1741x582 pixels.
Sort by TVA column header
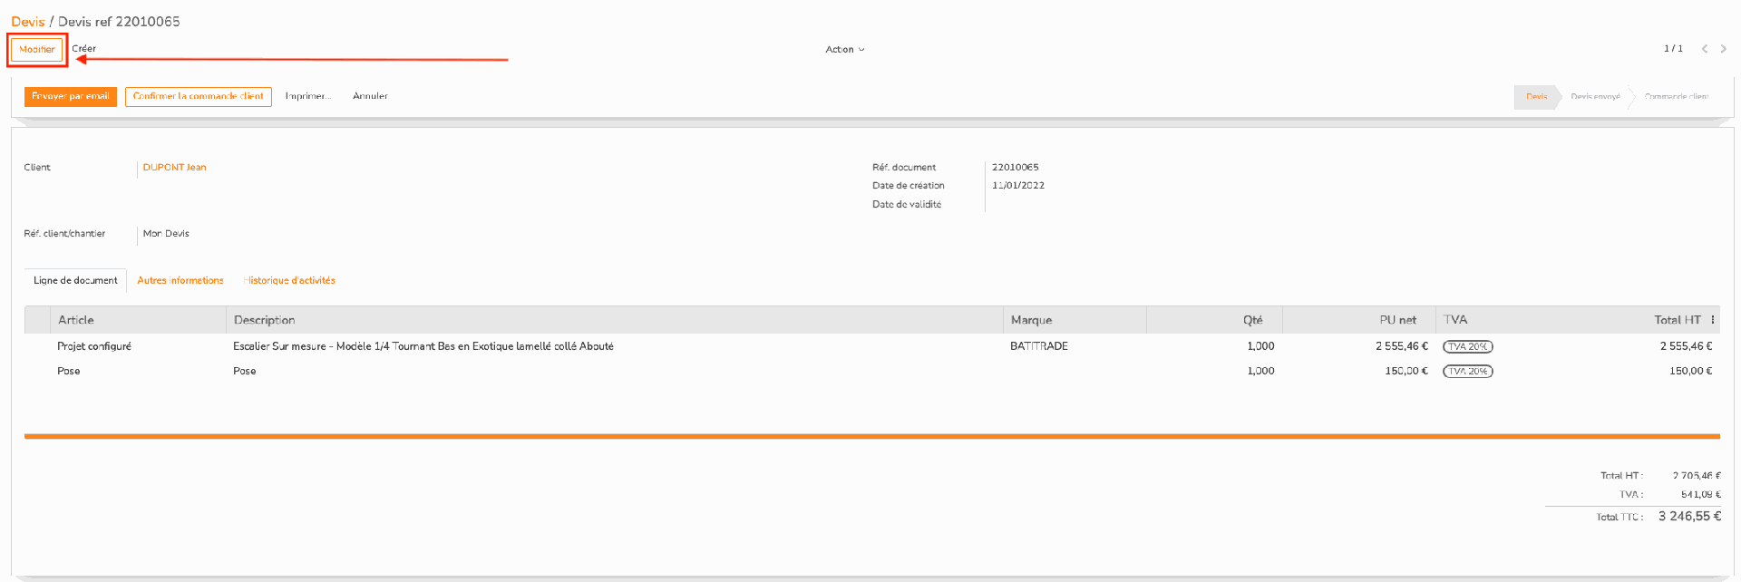1455,320
